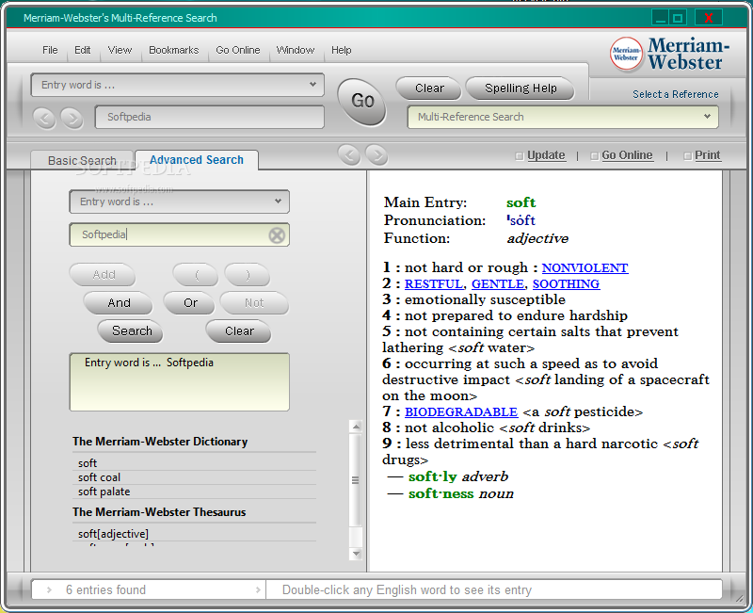753x613 pixels.
Task: Click the Merriam-Webster logo
Action: 670,54
